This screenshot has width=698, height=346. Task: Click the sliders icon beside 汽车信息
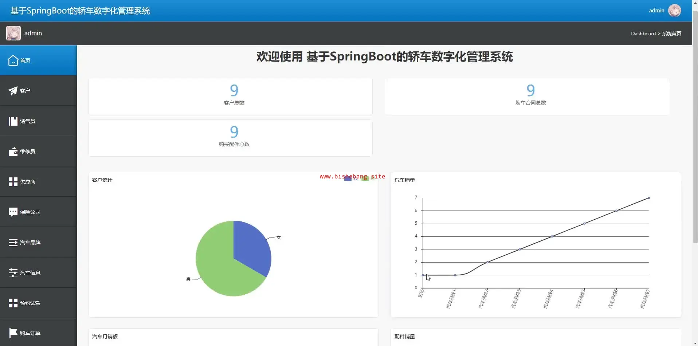[x=13, y=273]
